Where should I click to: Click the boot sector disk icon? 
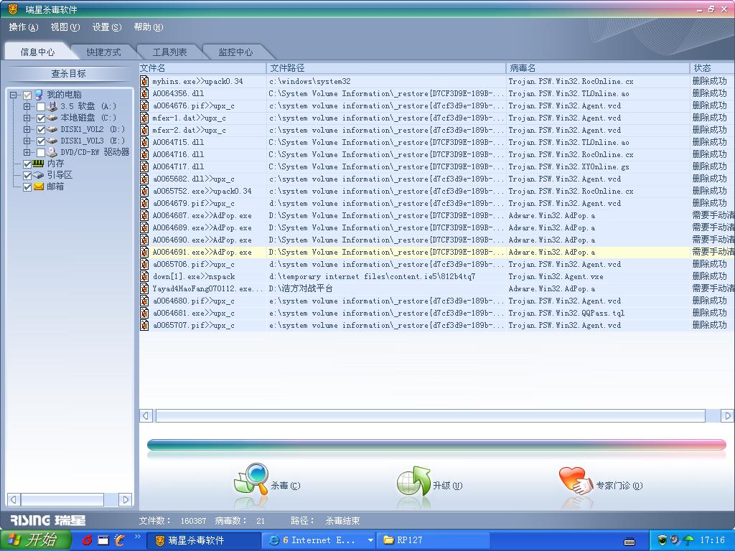39,175
